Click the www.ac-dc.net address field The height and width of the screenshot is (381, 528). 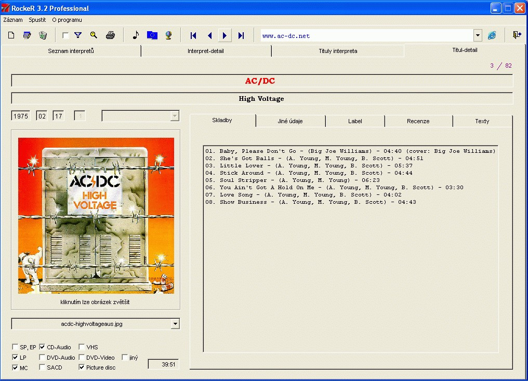367,35
